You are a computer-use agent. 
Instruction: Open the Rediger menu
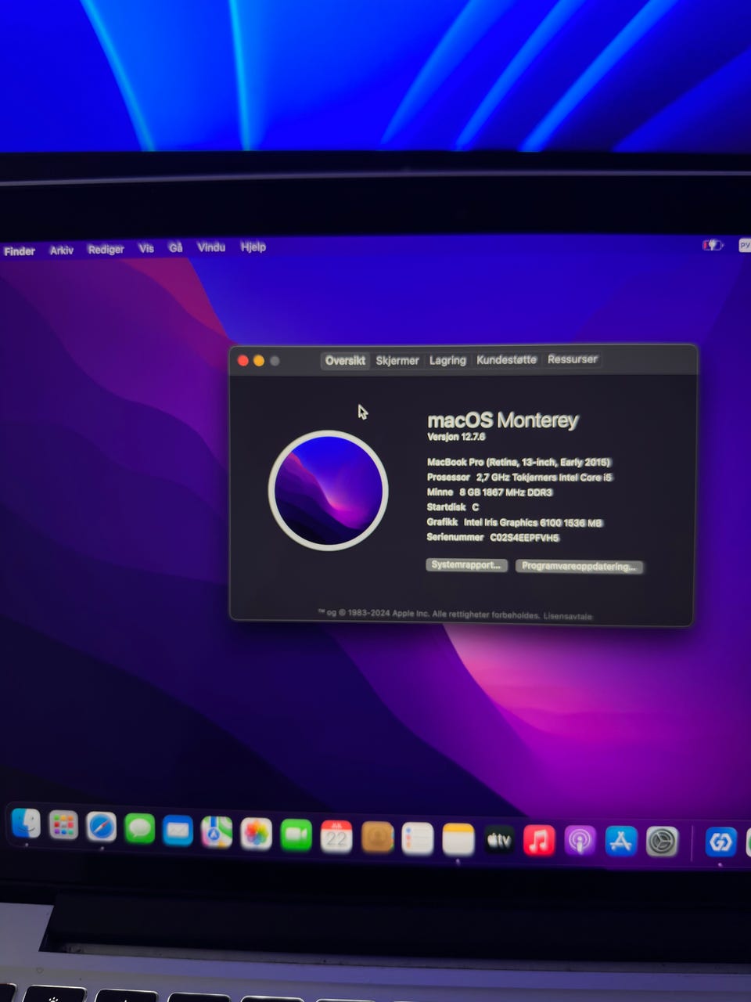106,249
